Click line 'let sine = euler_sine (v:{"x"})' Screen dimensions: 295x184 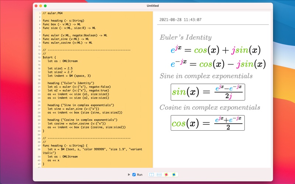(73, 109)
